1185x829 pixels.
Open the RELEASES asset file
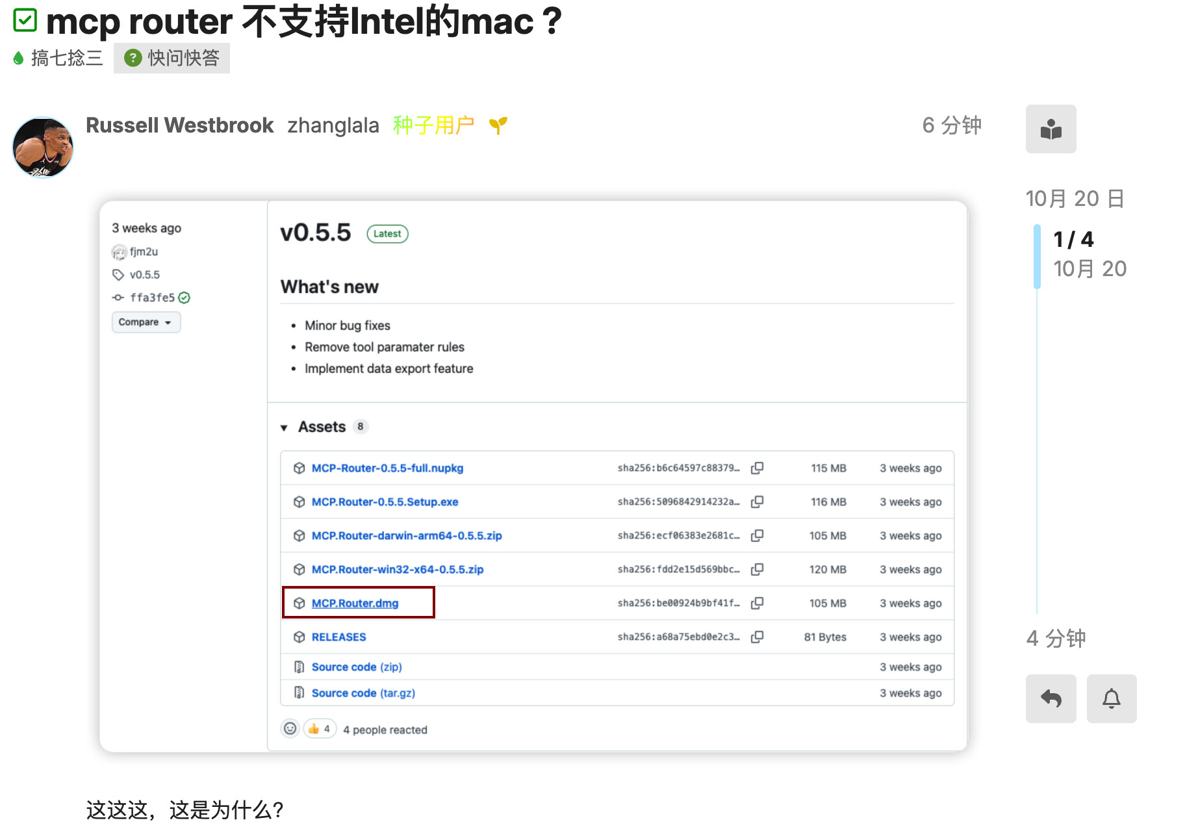[338, 637]
